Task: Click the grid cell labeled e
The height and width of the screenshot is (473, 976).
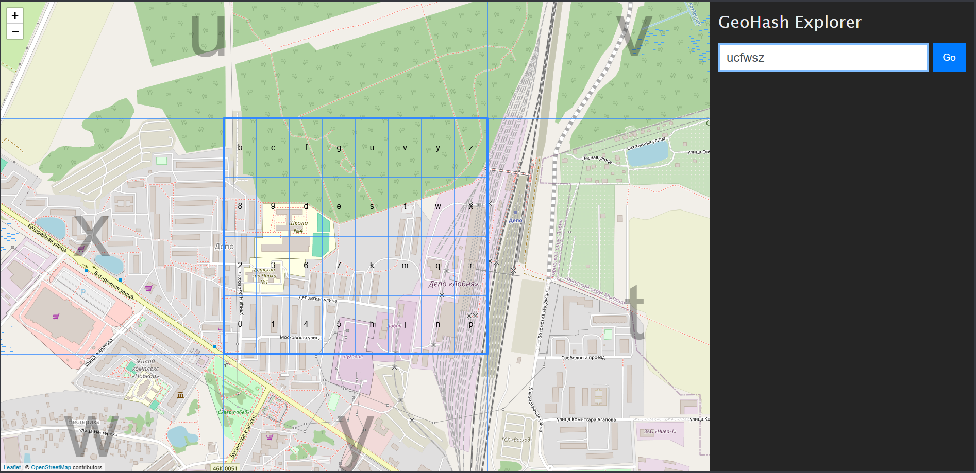Action: 339,207
